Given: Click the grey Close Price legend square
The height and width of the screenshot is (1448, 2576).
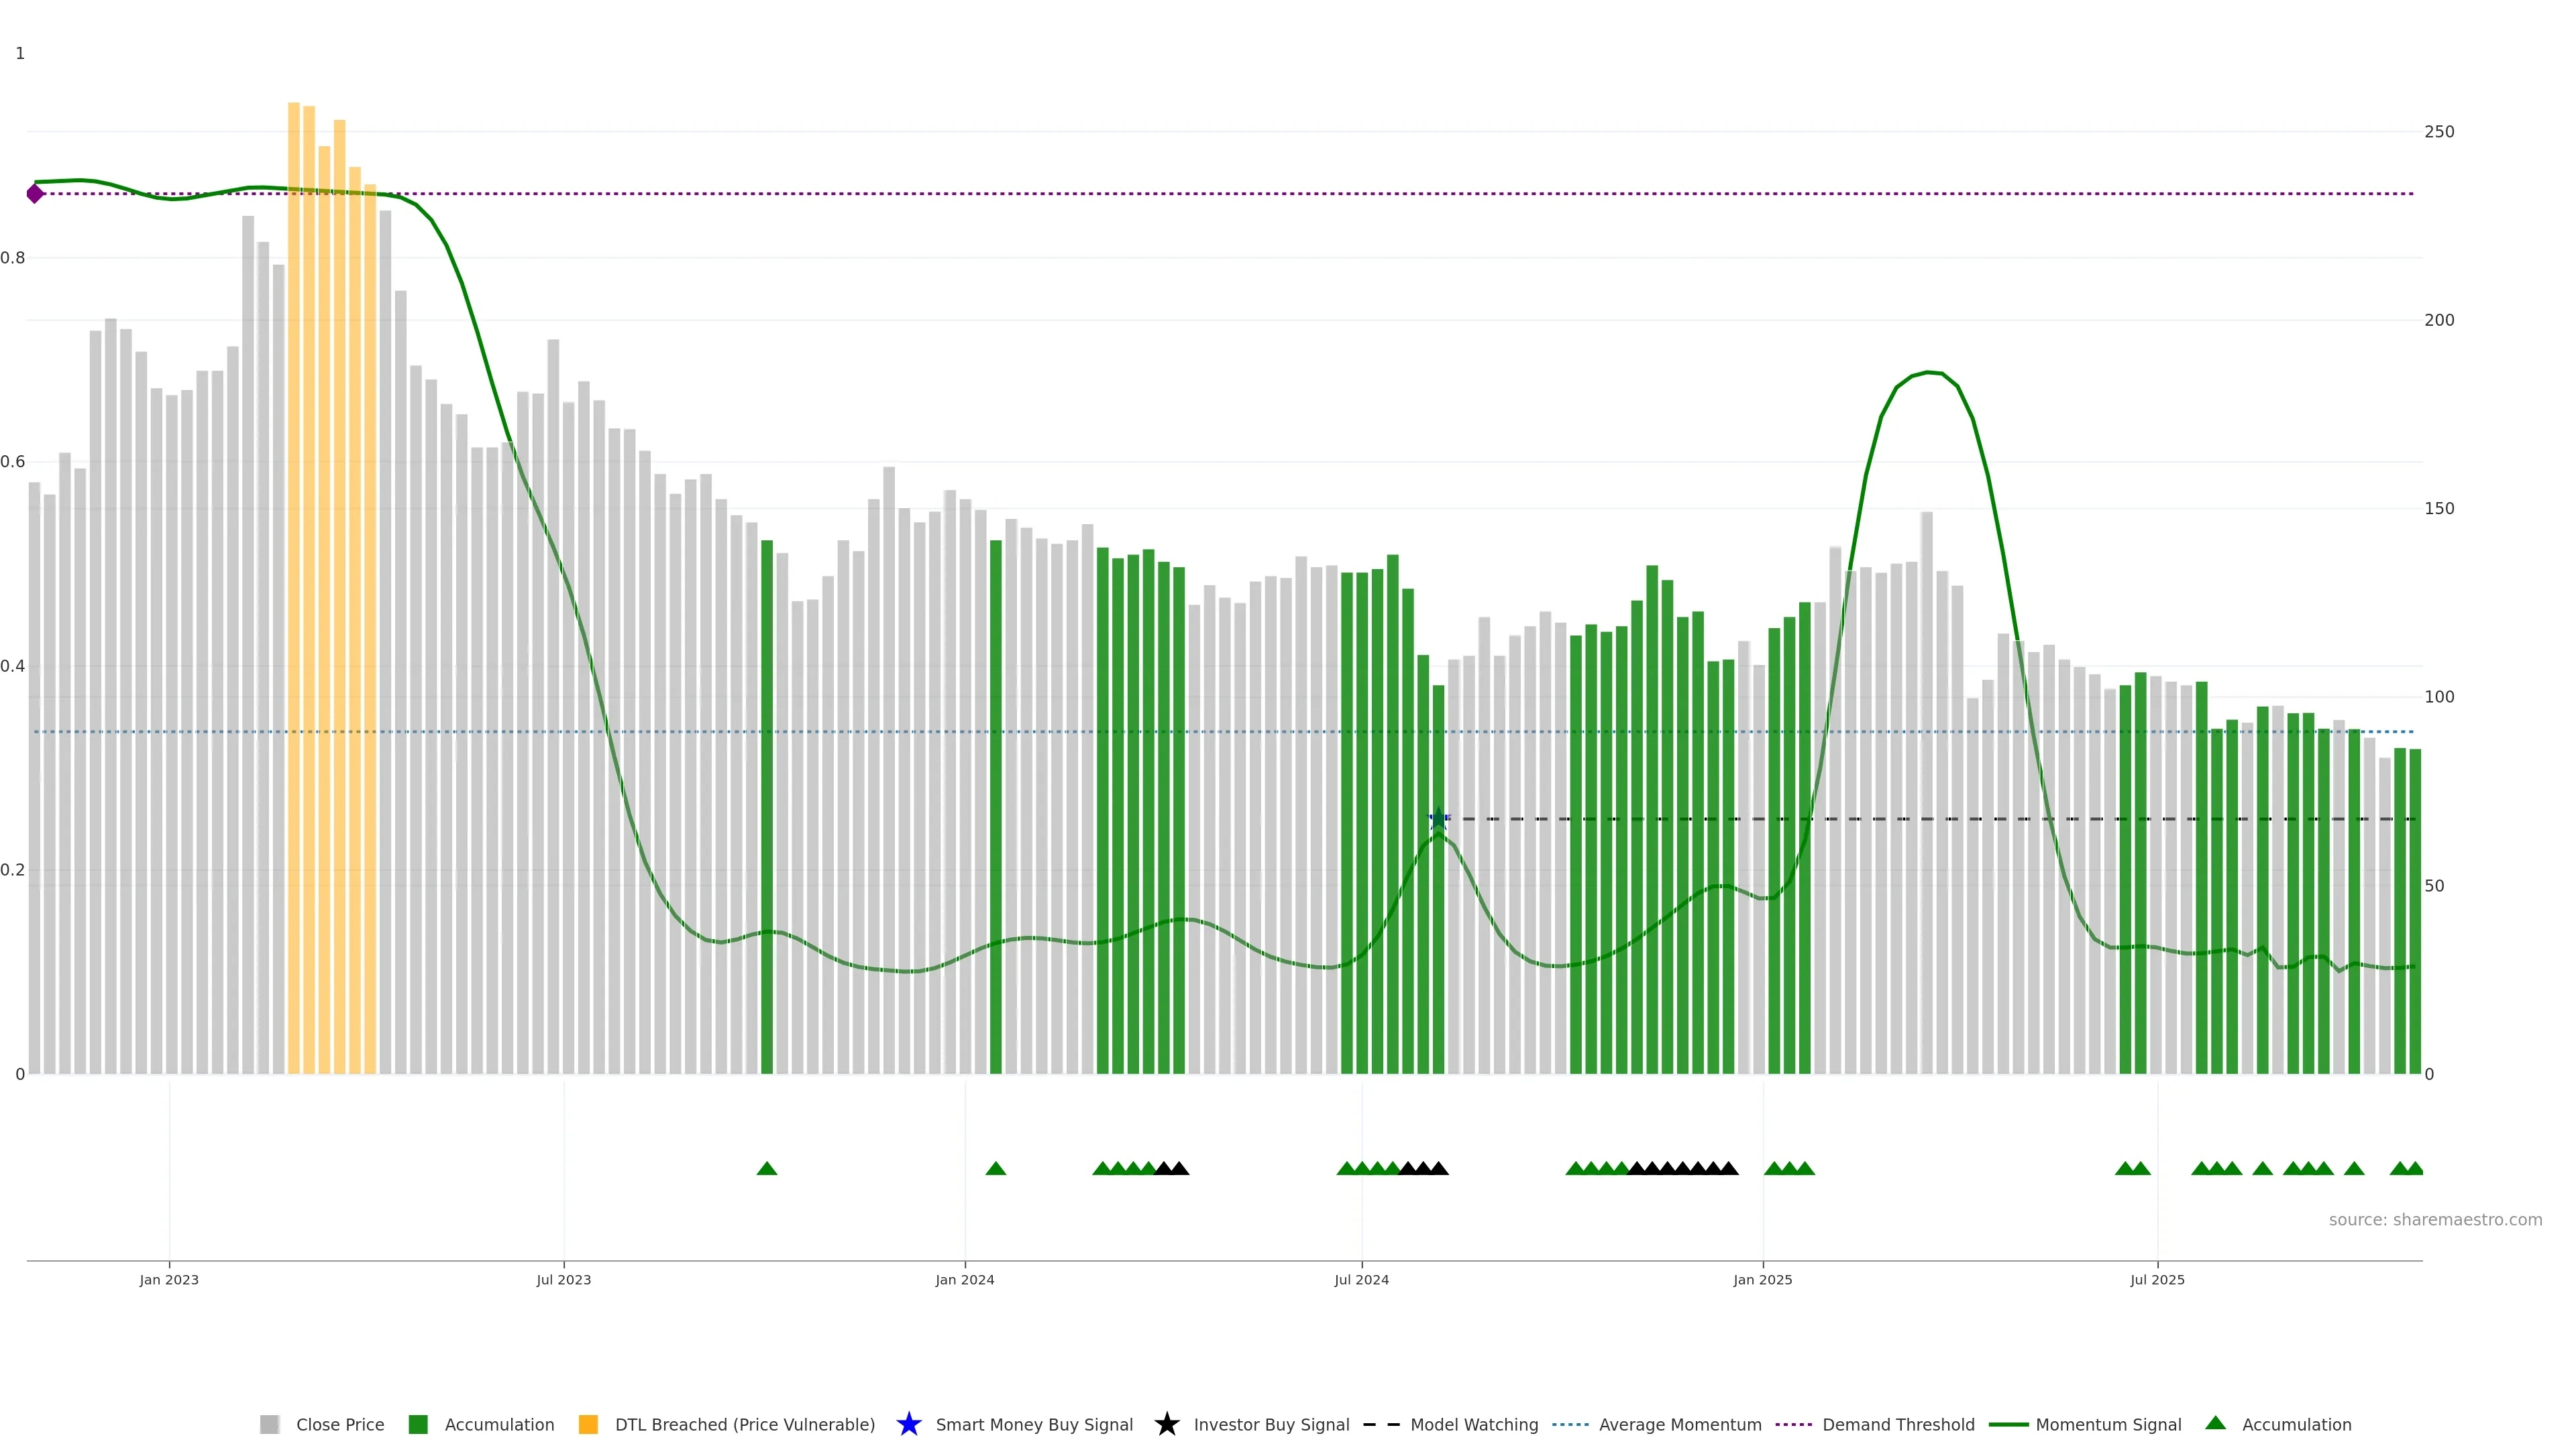Looking at the screenshot, I should (269, 1424).
